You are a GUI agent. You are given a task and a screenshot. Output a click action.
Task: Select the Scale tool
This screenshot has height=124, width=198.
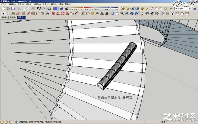(72, 13)
